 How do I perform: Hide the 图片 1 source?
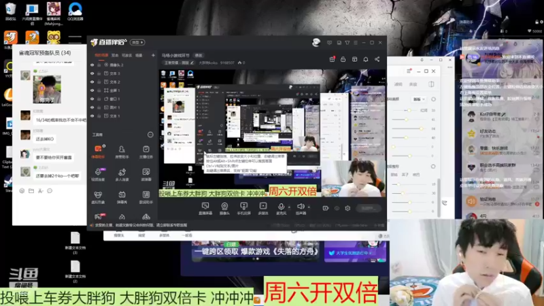click(x=92, y=107)
